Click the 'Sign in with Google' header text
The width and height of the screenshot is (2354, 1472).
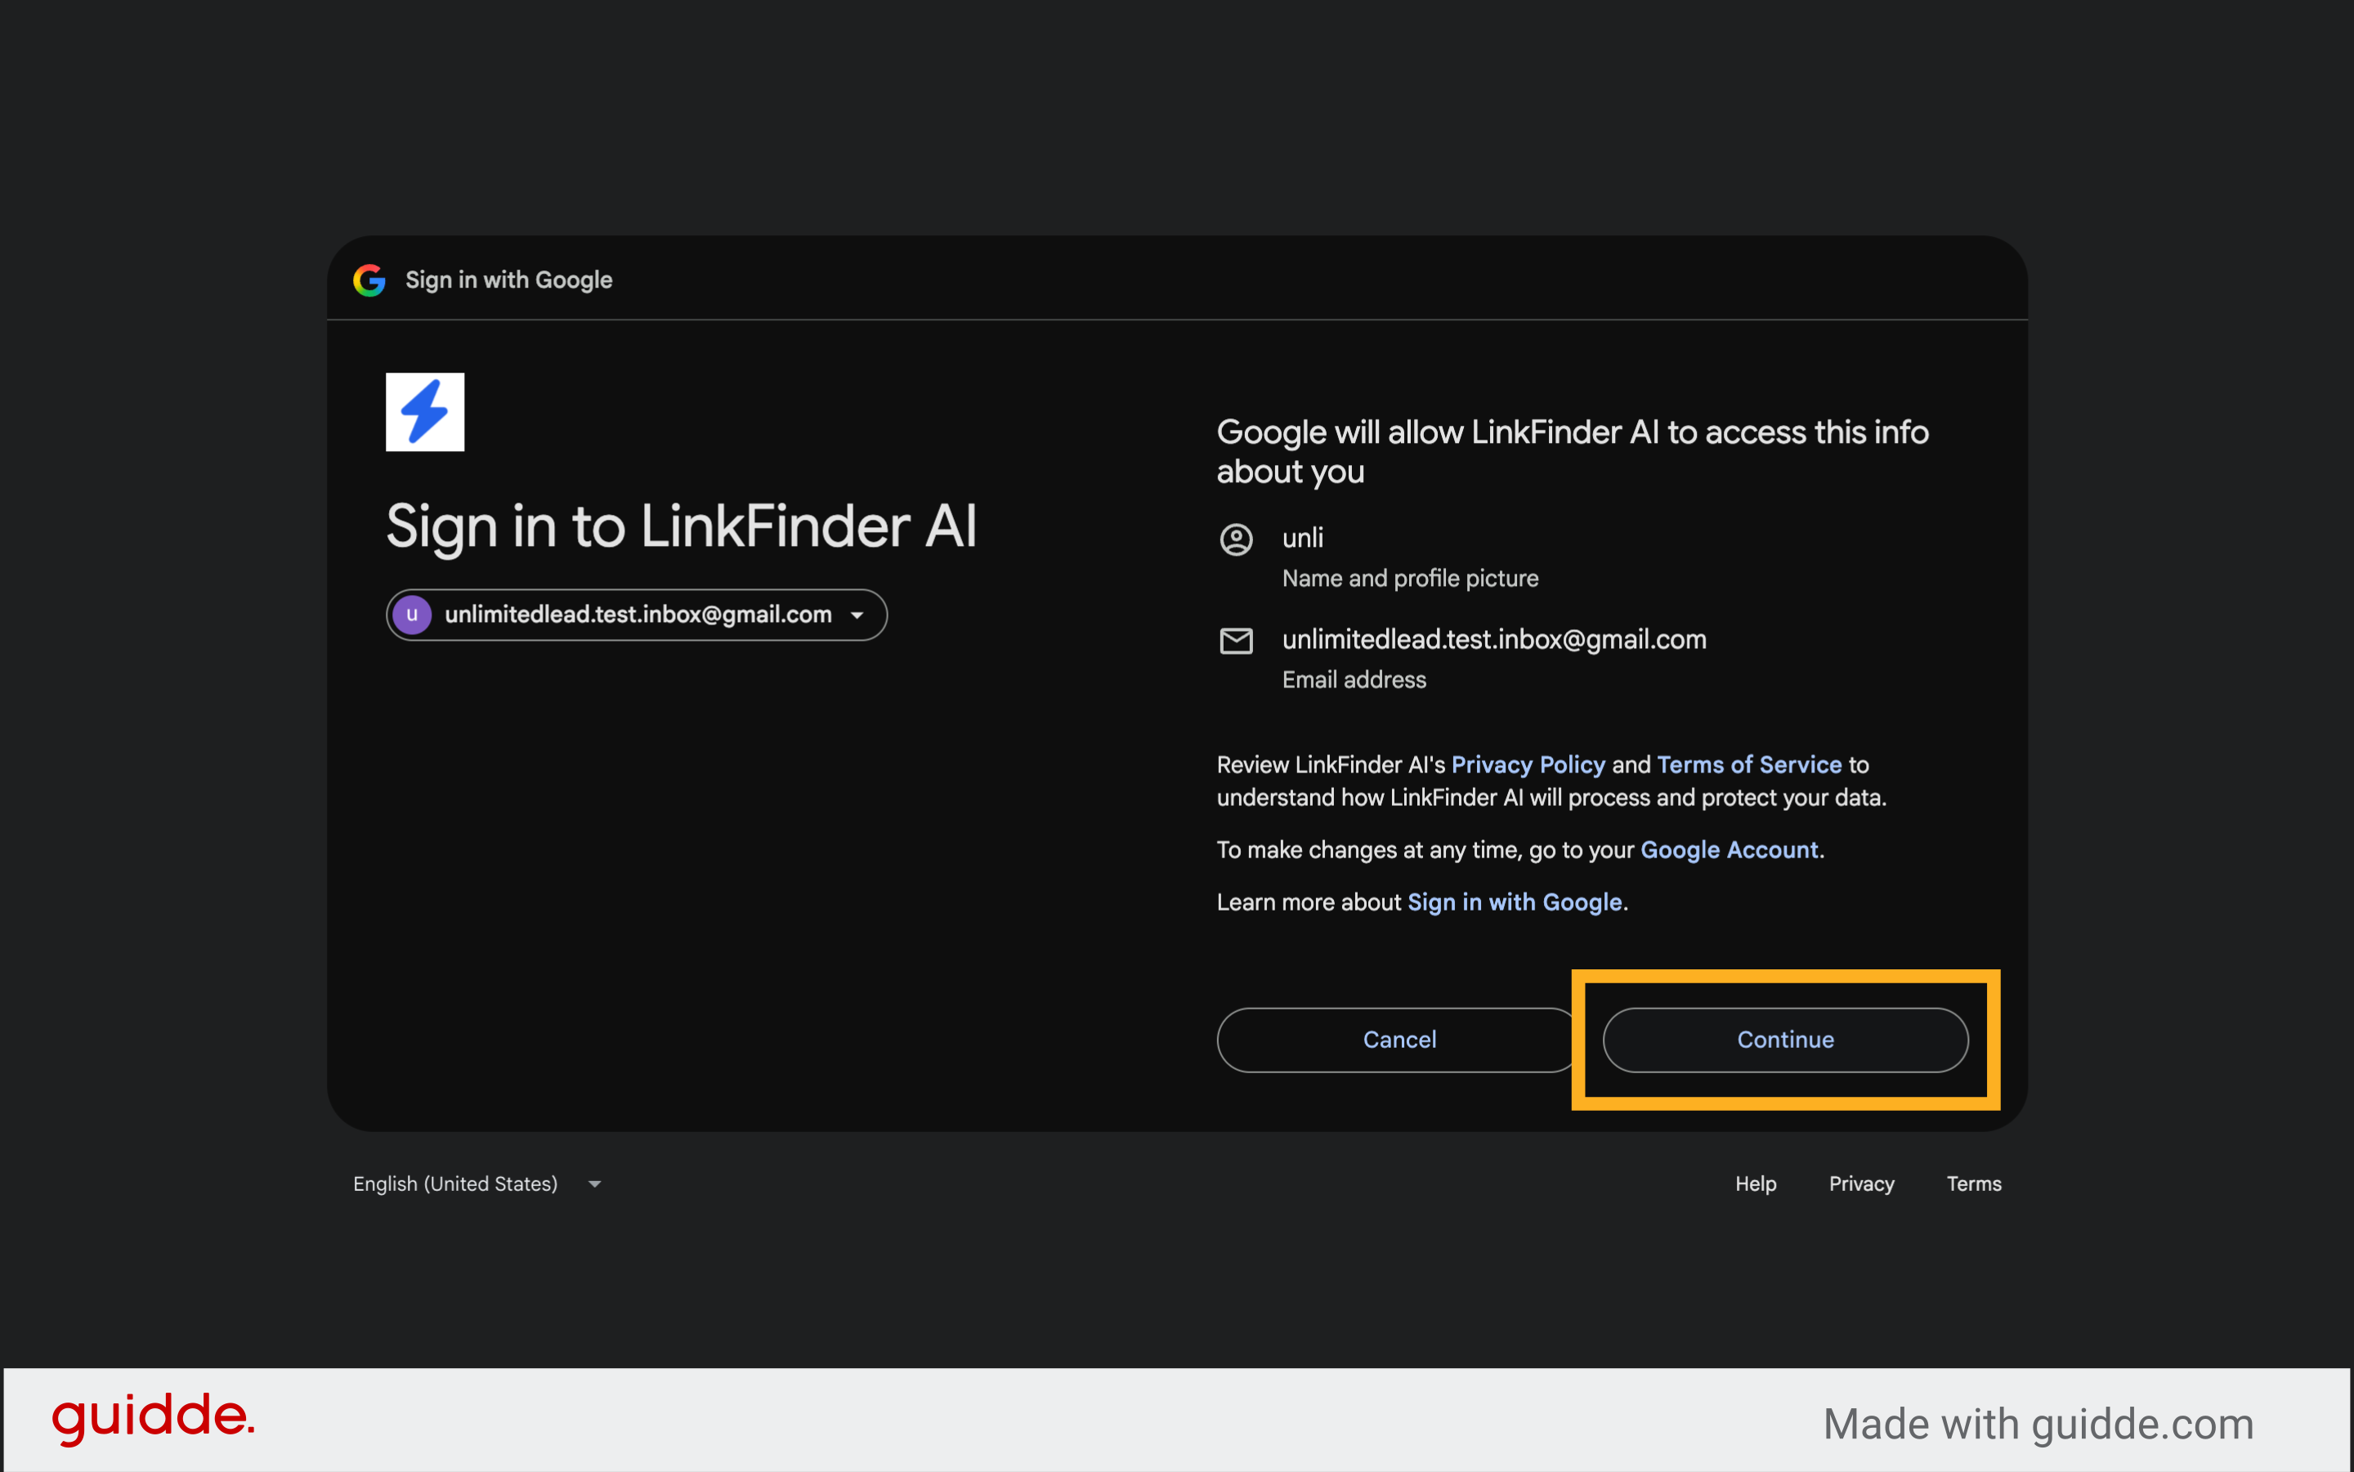click(x=509, y=280)
